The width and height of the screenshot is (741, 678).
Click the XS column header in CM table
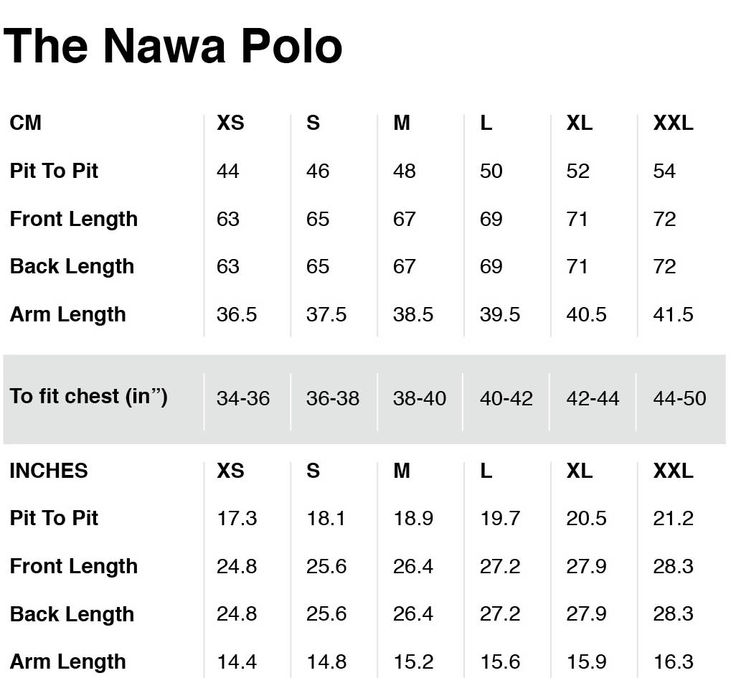point(230,123)
